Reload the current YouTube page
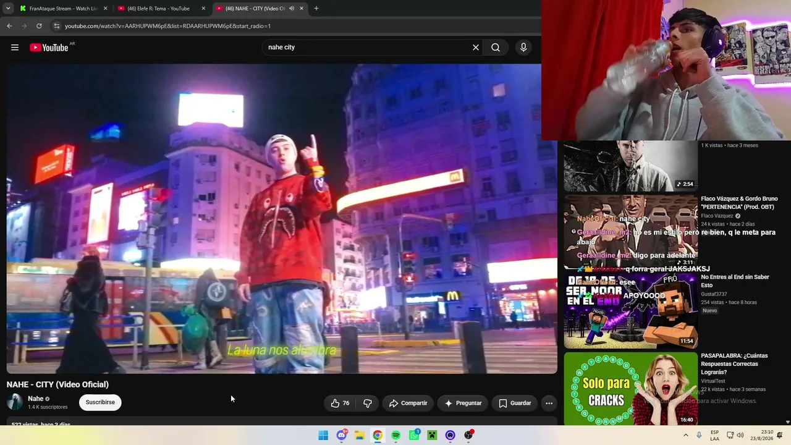The width and height of the screenshot is (791, 445). tap(39, 26)
